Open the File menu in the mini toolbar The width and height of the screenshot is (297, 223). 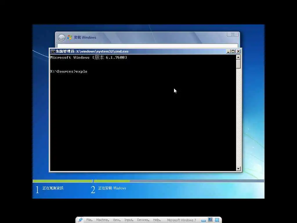[x=89, y=220]
